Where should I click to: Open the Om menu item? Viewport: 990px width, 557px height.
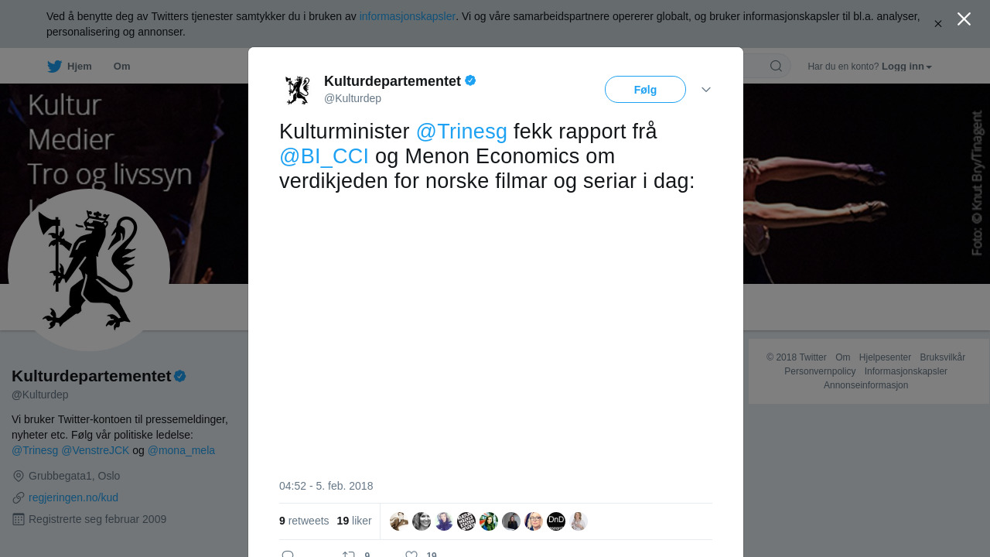tap(121, 67)
